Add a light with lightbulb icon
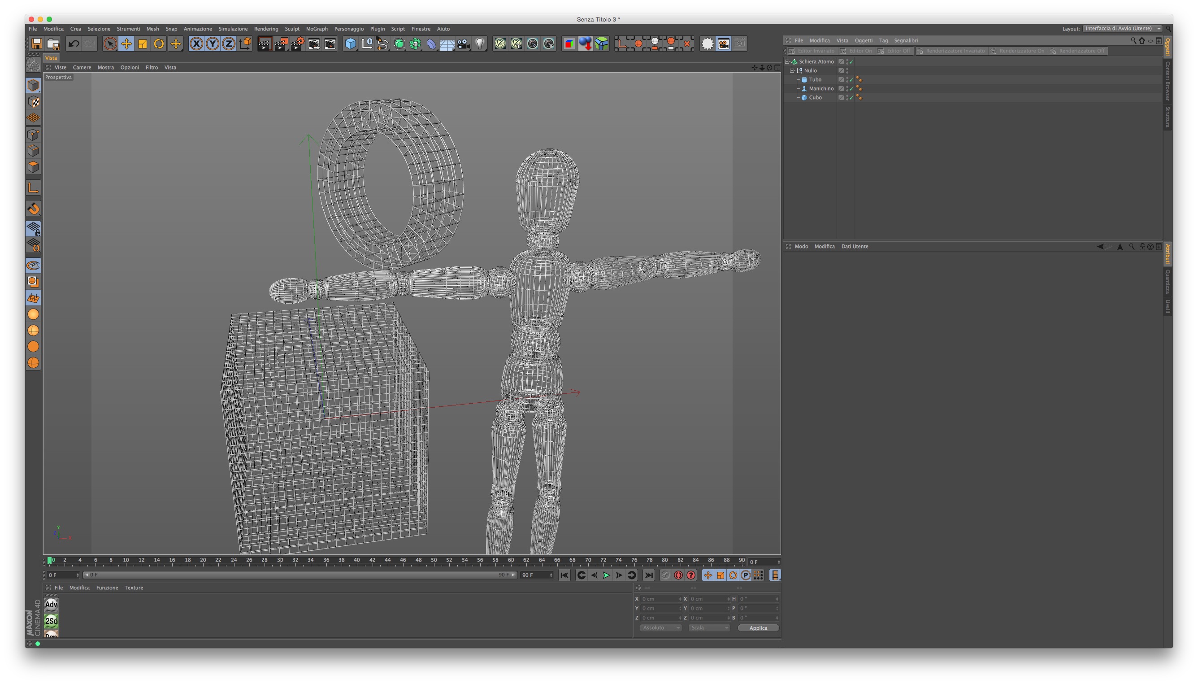1198x684 pixels. (479, 44)
